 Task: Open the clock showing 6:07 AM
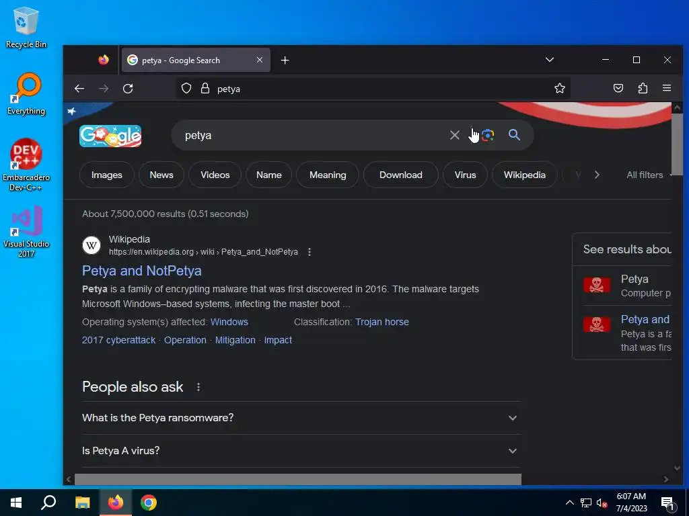tap(631, 503)
